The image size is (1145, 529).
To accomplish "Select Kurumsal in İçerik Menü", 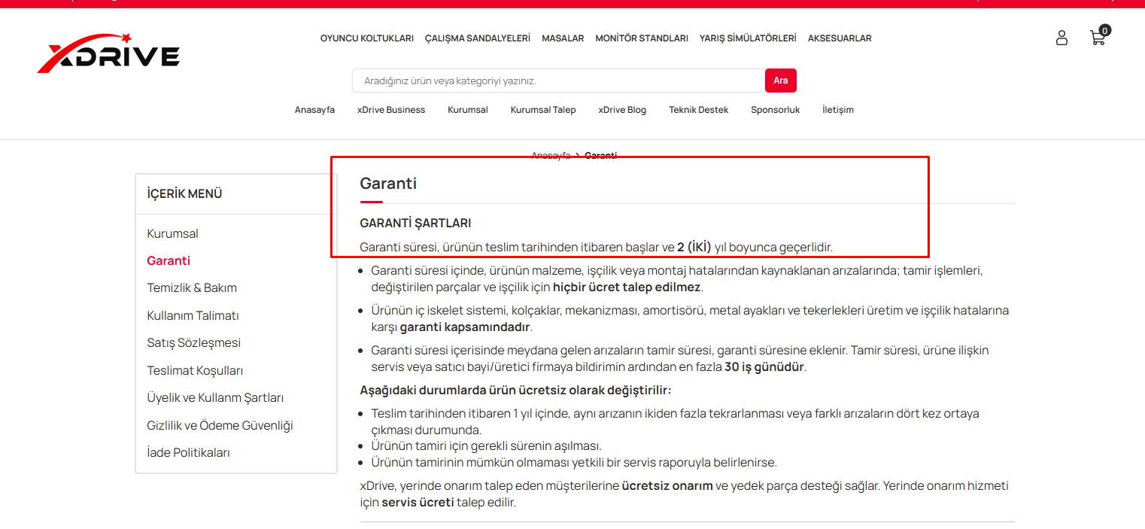I will [x=173, y=233].
